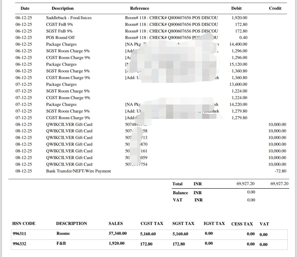This screenshot has height=257, width=297.
Task: Select the Total debit 69,927.20
Action: 246,184
